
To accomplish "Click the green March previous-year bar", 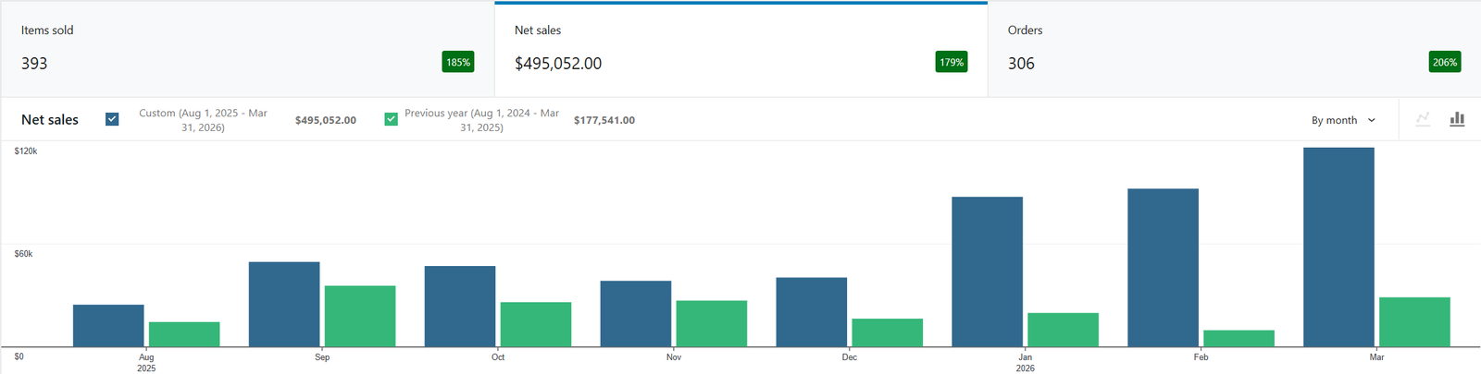I will click(1414, 322).
